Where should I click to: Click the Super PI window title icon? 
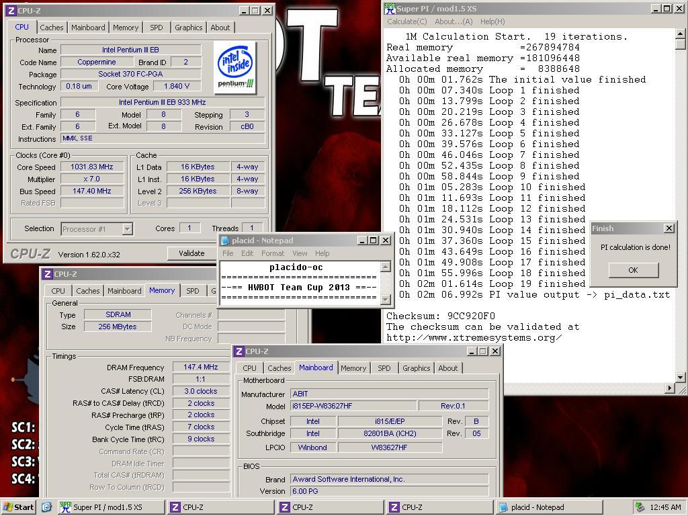click(x=390, y=8)
